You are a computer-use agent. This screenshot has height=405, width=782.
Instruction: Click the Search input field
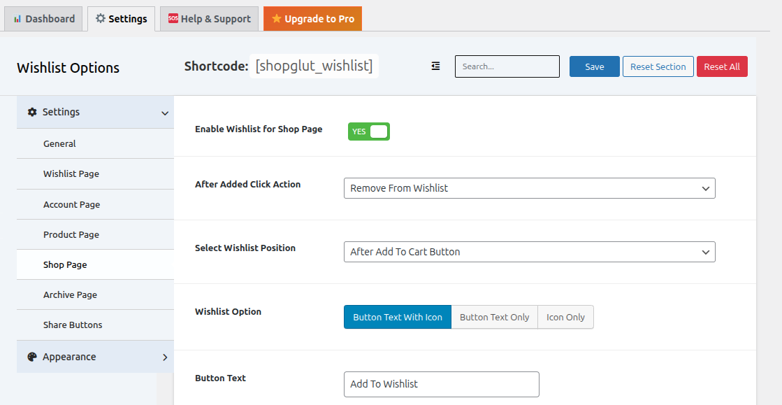point(507,66)
